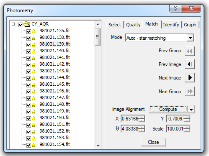209x156 pixels.
Task: Click the file icon beside 981021.147.fit
Action: [34, 98]
